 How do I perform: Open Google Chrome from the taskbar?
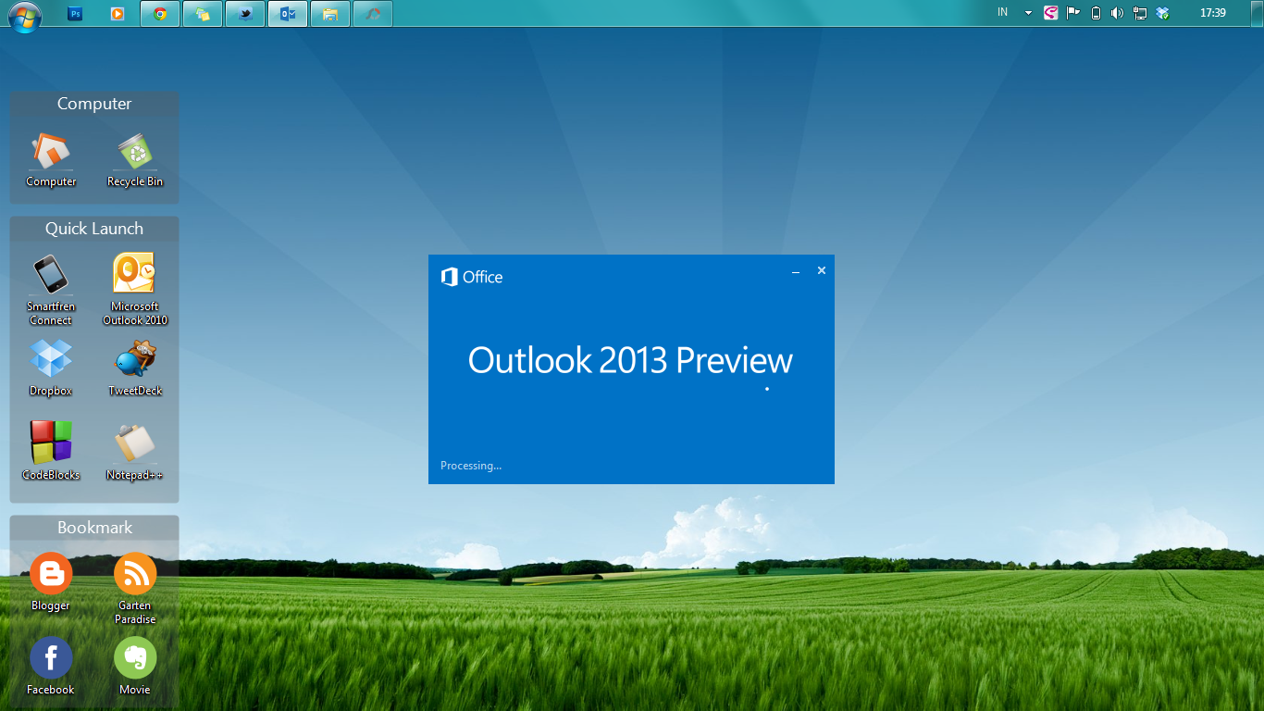(x=159, y=13)
